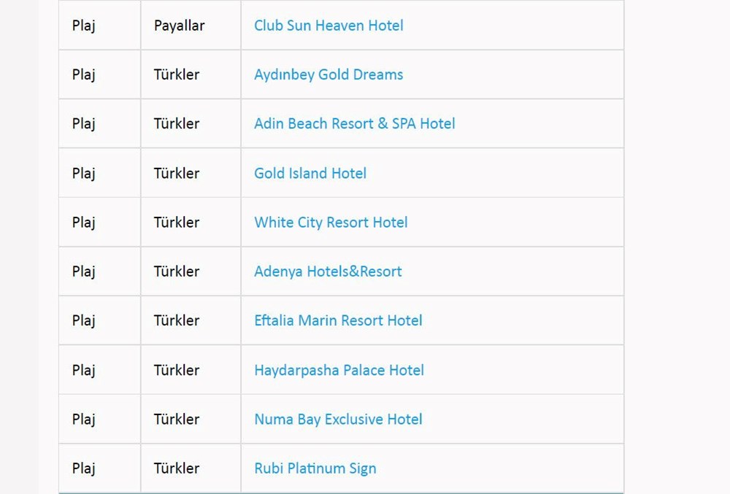730x494 pixels.
Task: Click the Plaj cell beside Rubi Platinum Sign
Action: click(x=83, y=468)
